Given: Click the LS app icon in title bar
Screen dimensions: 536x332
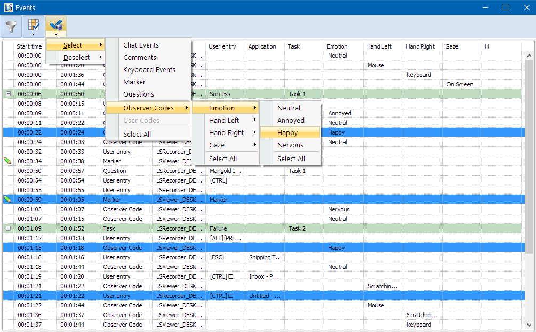Looking at the screenshot, I should click(8, 7).
